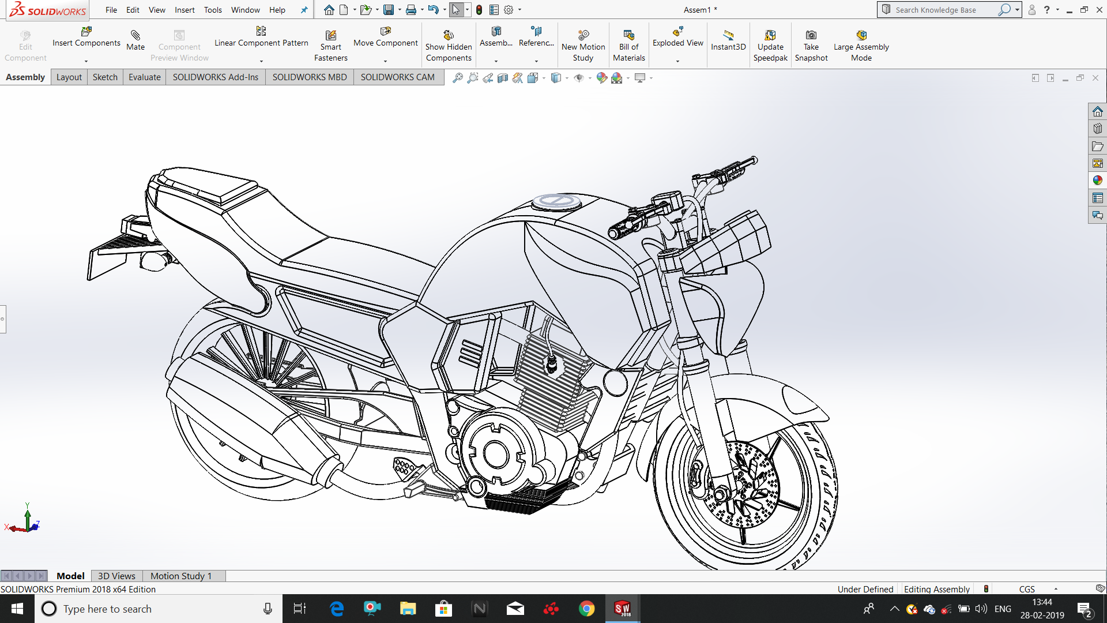Click the Take Snapshot tool

(x=811, y=43)
